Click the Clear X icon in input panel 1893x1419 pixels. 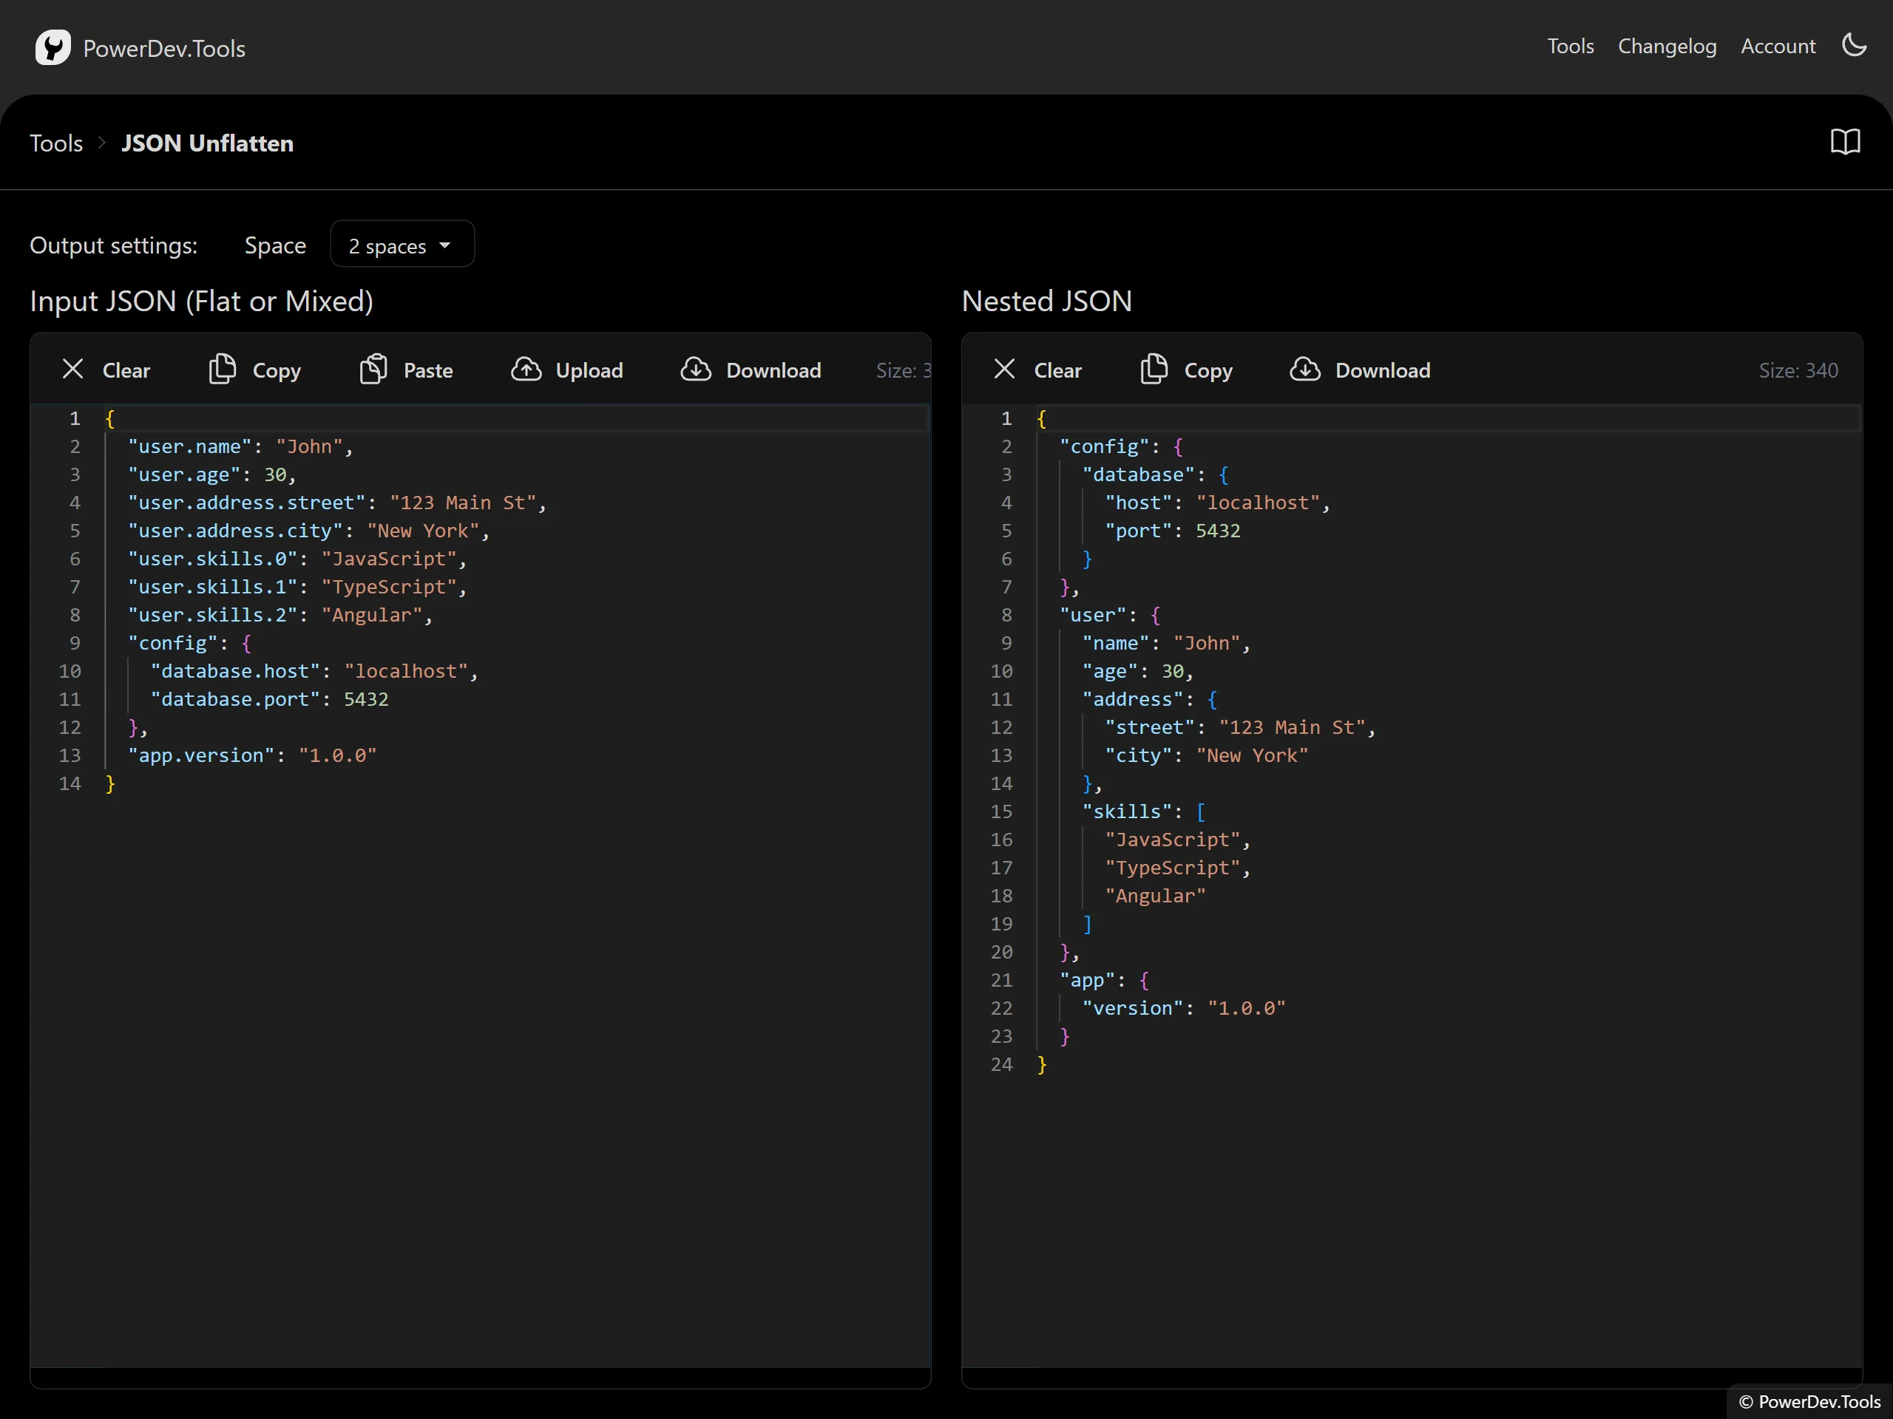[x=72, y=370]
